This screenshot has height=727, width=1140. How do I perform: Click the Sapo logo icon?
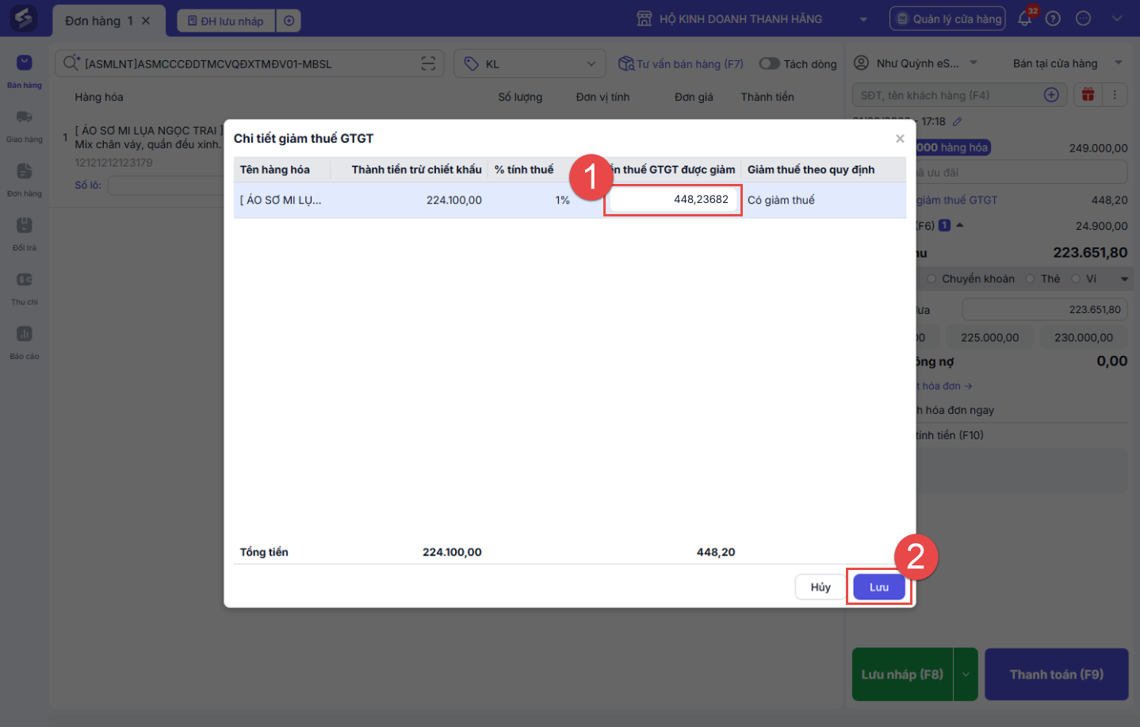pyautogui.click(x=23, y=17)
